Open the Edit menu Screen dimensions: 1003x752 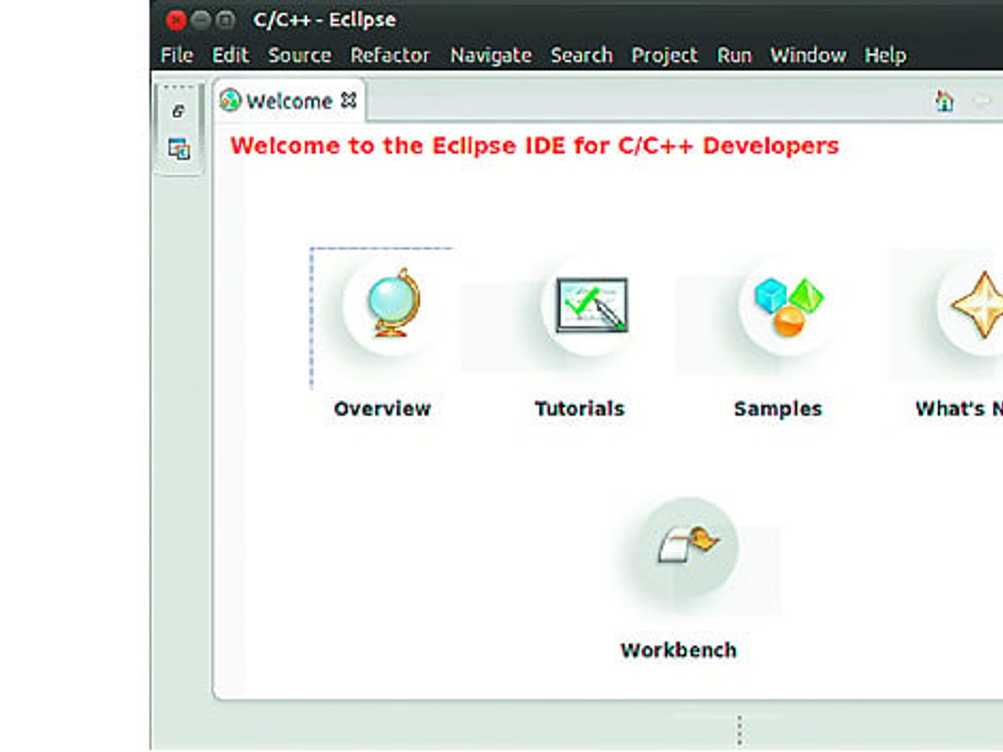[230, 55]
